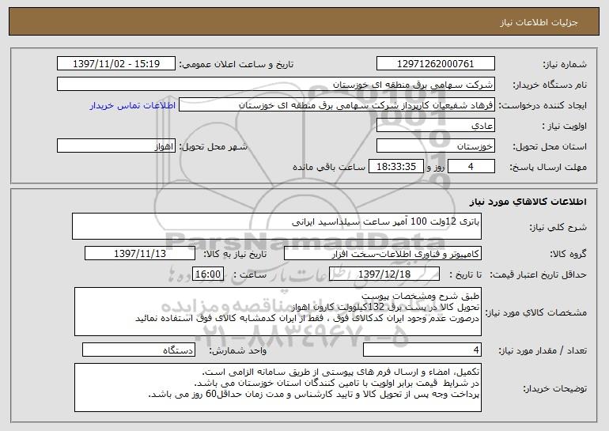Viewport: 609px width, 431px height.
Task: Select the unit of measure field دستگاه
Action: (x=138, y=350)
